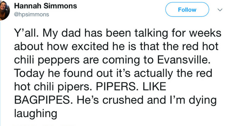Click "Y'all." at the tweet start
Screen dimensions: 226x126
27,33
